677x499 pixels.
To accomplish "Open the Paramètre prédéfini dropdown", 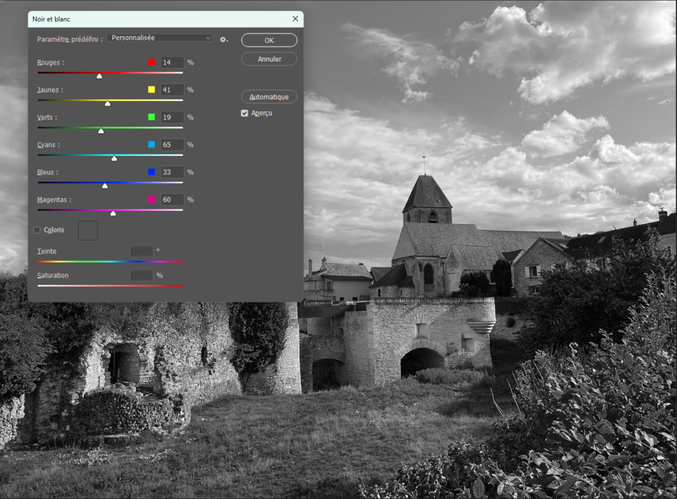I will pos(159,38).
